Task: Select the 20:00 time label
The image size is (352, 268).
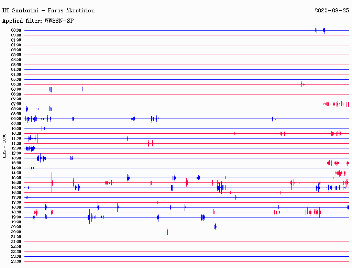Action: point(16,227)
